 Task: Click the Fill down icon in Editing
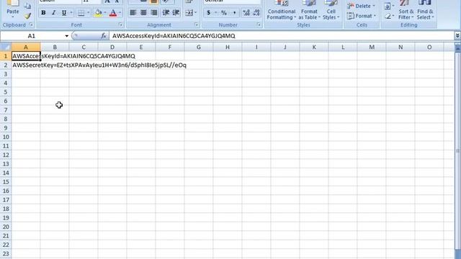click(x=388, y=6)
